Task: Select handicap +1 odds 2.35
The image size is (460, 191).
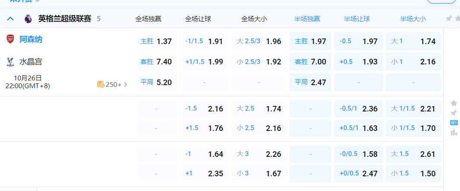Action: (x=204, y=173)
